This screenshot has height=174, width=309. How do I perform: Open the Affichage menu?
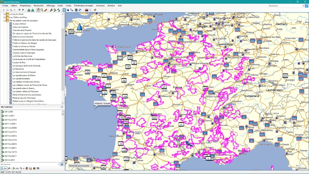[51, 6]
